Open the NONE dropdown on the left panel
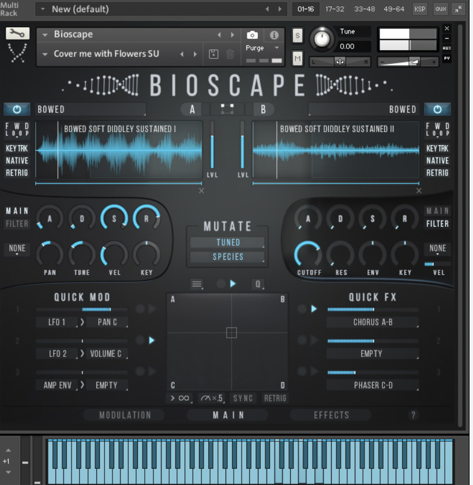 [17, 249]
